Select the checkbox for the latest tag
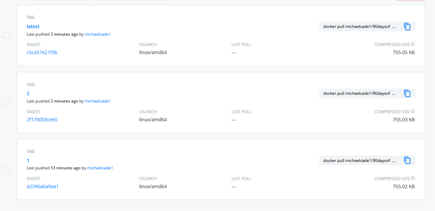Image resolution: width=435 pixels, height=211 pixels. click(6, 35)
